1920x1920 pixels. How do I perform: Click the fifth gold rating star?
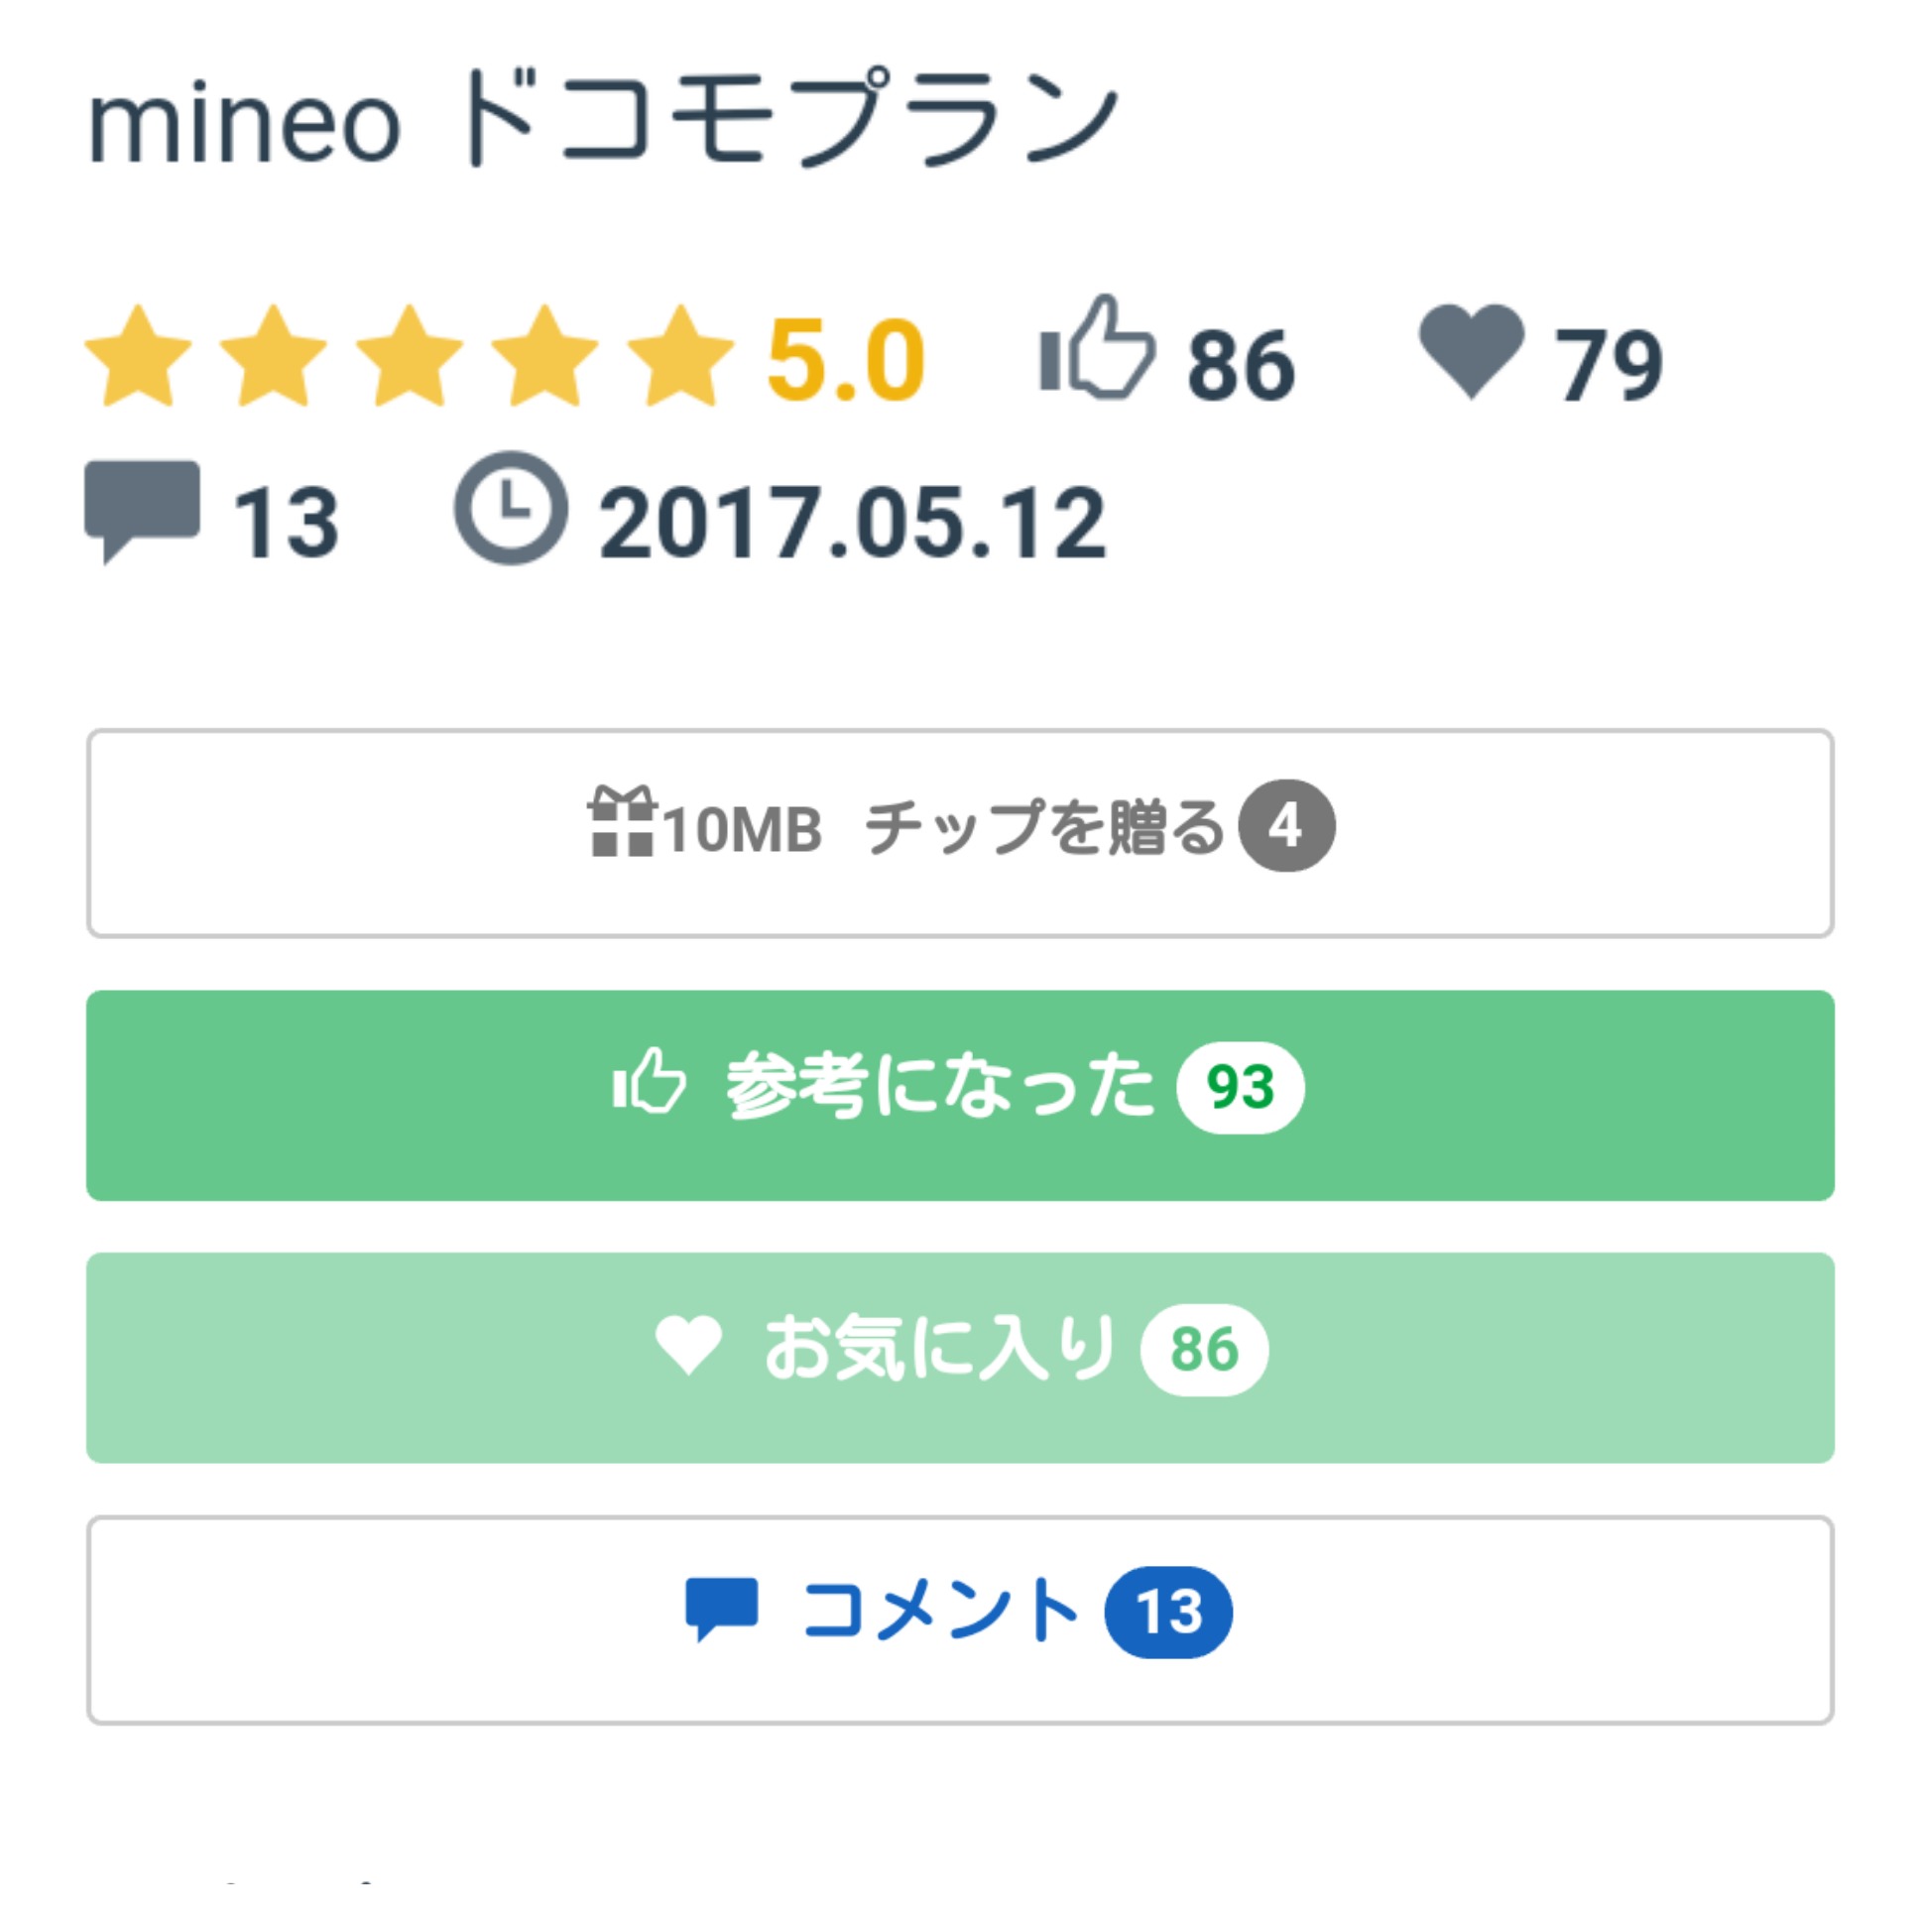pyautogui.click(x=680, y=357)
